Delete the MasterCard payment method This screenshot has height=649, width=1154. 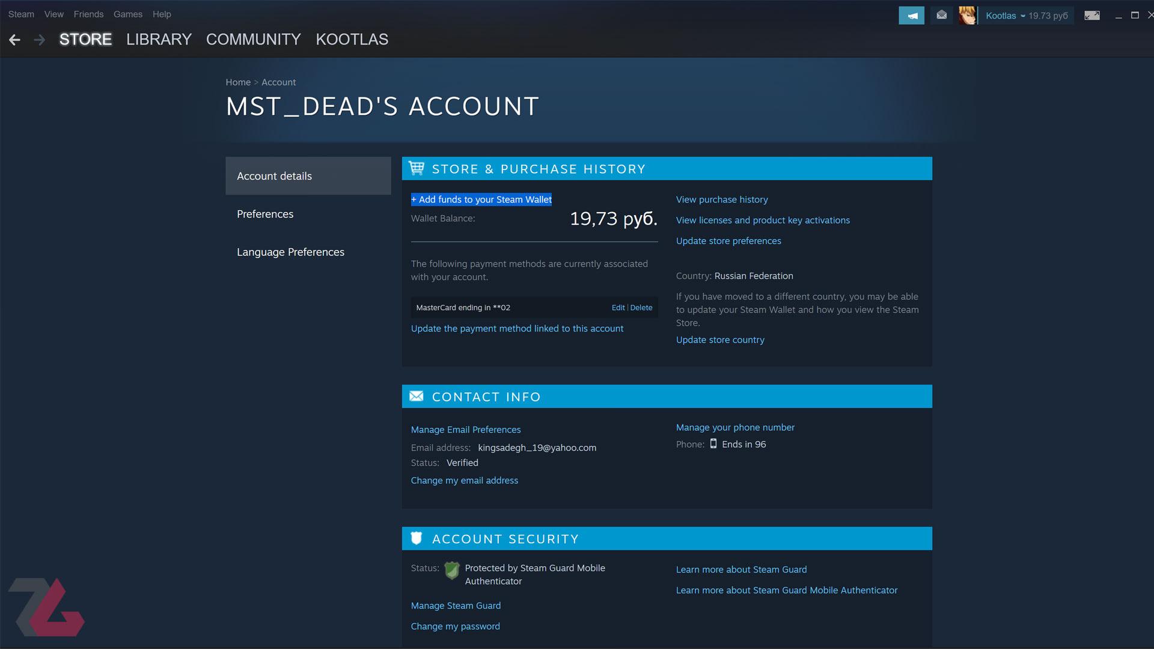click(641, 308)
